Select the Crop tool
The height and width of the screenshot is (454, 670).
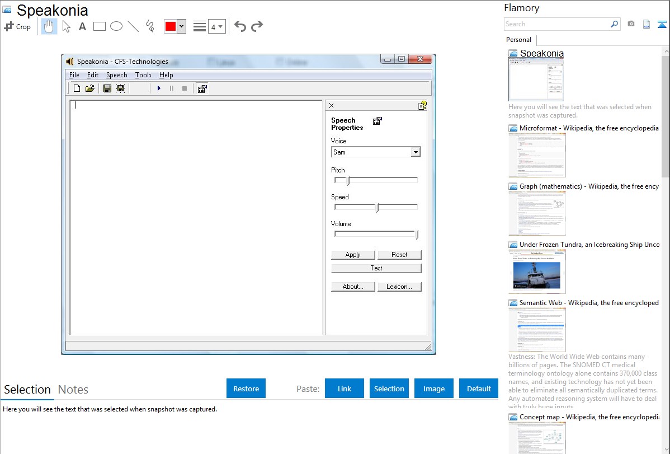17,26
